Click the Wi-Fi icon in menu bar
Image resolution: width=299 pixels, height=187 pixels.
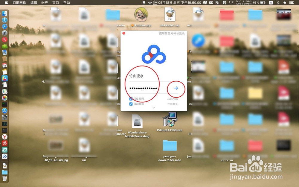tap(231, 3)
